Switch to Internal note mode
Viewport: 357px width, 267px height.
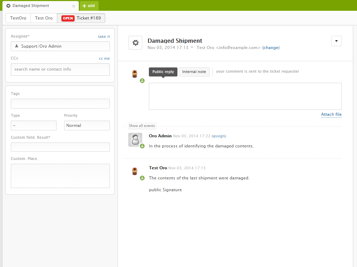coord(194,72)
